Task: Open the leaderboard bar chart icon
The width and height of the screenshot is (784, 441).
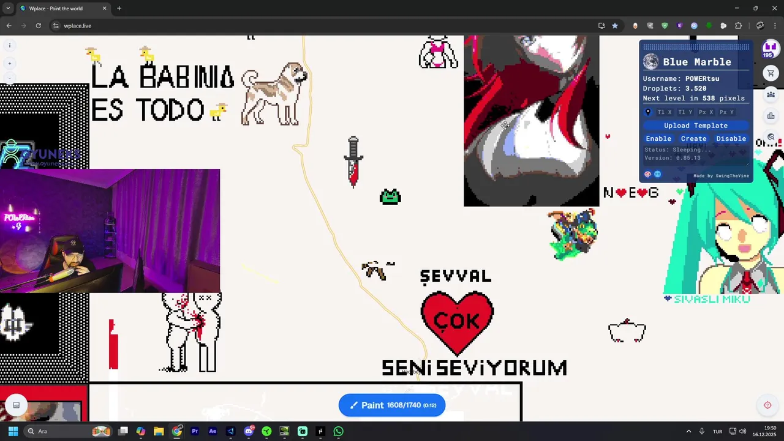Action: (771, 116)
